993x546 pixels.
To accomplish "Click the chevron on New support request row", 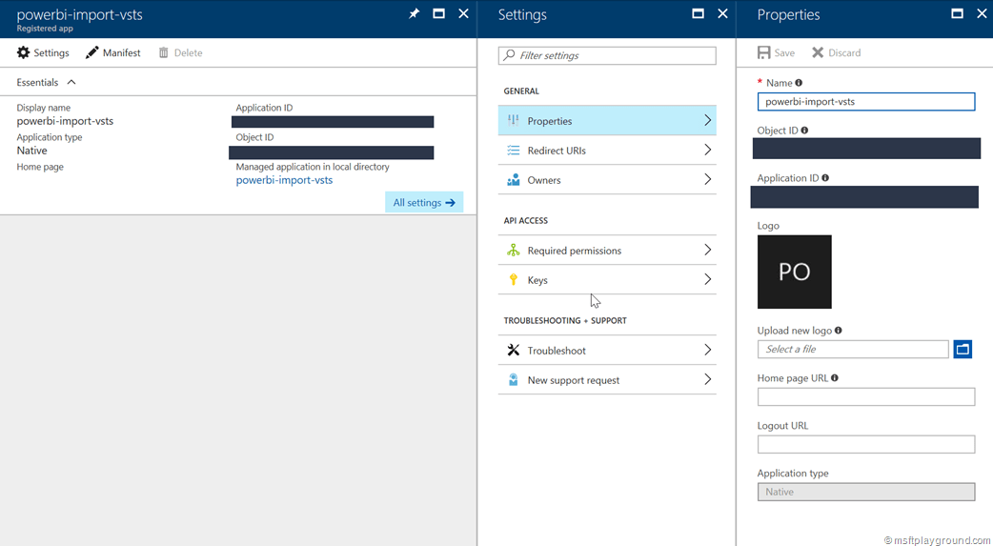I will (708, 380).
